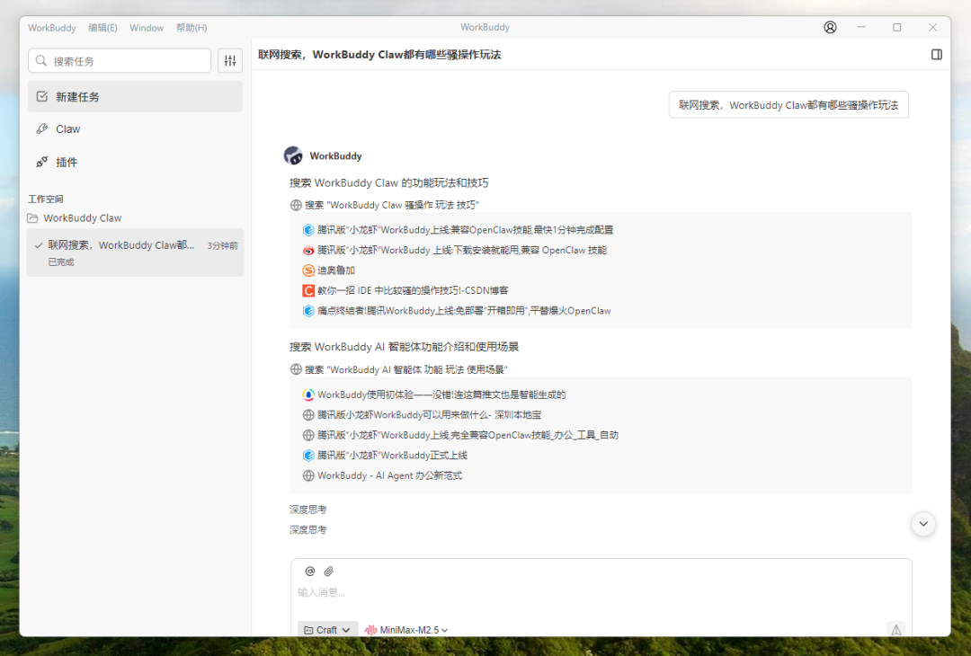Click the @ mention icon in message box
Viewport: 971px width, 656px height.
click(x=309, y=571)
